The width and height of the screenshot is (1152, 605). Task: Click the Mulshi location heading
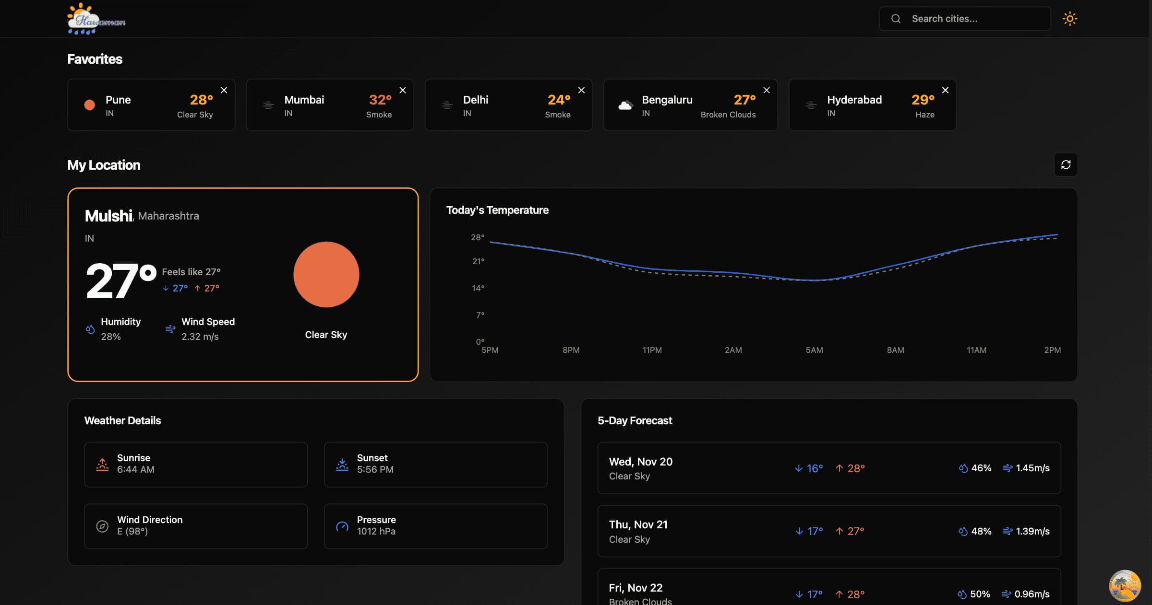click(x=108, y=216)
